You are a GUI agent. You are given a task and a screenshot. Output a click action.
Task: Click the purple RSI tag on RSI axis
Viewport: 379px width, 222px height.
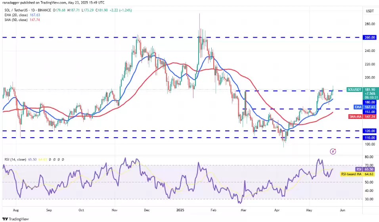pos(359,169)
